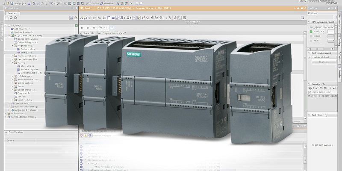Collapse the Block title row
Image resolution: width=342 pixels, height=171 pixels.
point(80,33)
